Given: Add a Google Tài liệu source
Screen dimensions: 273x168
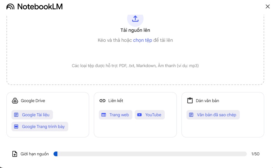Looking at the screenshot, I should [x=32, y=115].
